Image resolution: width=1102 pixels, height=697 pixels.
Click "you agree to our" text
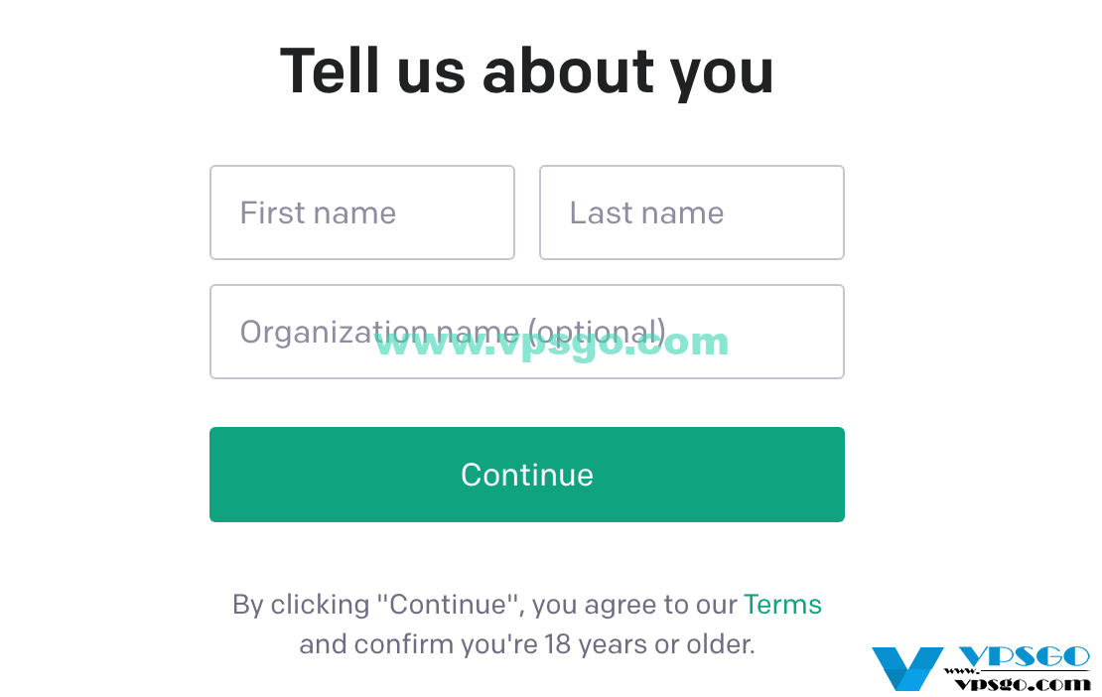pos(634,606)
